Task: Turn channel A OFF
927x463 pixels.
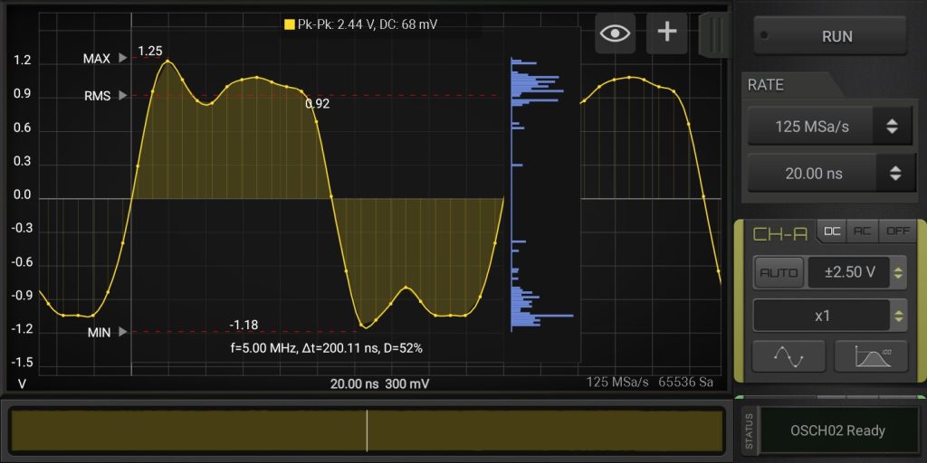Action: click(x=897, y=231)
